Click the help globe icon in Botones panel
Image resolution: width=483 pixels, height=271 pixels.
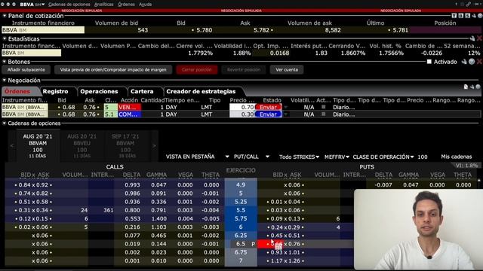[472, 62]
